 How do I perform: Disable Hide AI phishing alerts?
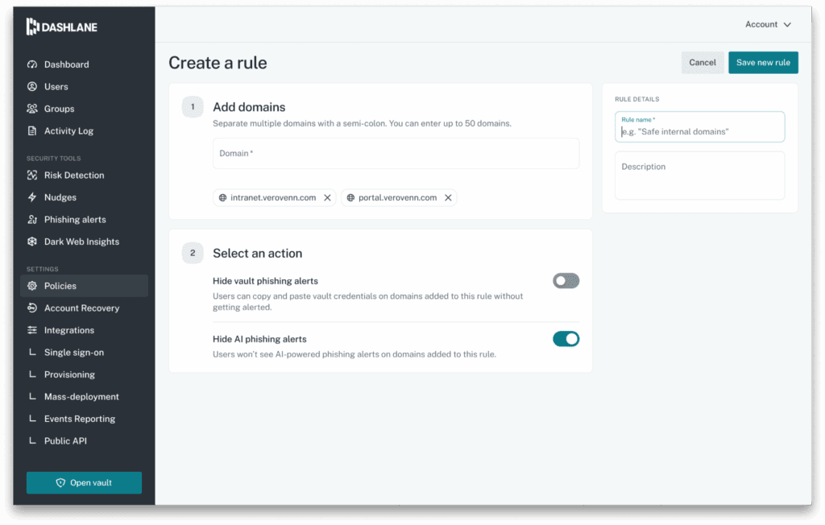[x=566, y=339]
